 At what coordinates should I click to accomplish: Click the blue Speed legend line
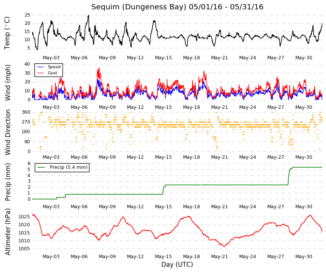pos(40,67)
